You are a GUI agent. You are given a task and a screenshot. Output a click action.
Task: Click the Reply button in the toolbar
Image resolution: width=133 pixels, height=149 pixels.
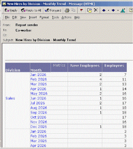tap(11, 10)
